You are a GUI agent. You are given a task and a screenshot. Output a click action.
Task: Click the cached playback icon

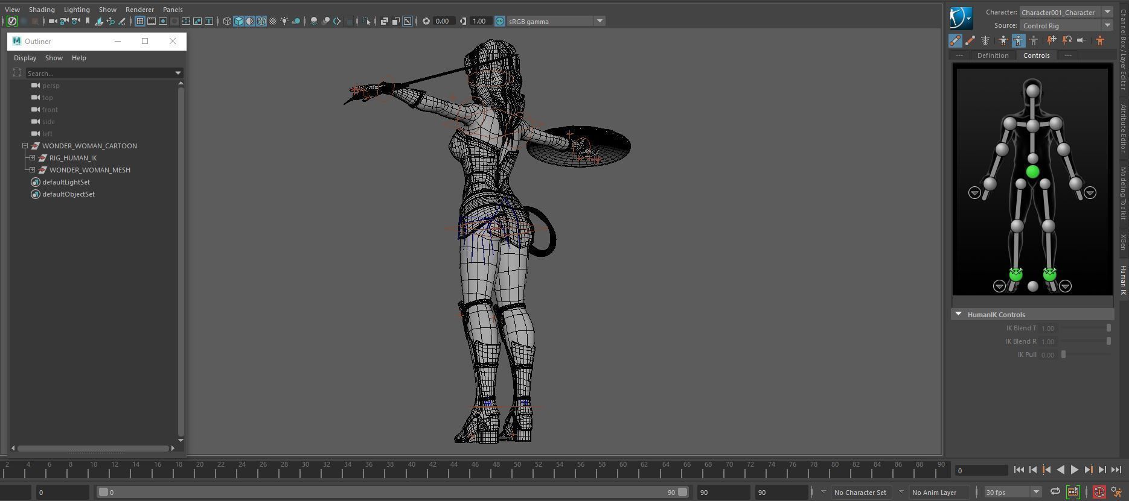point(1073,492)
